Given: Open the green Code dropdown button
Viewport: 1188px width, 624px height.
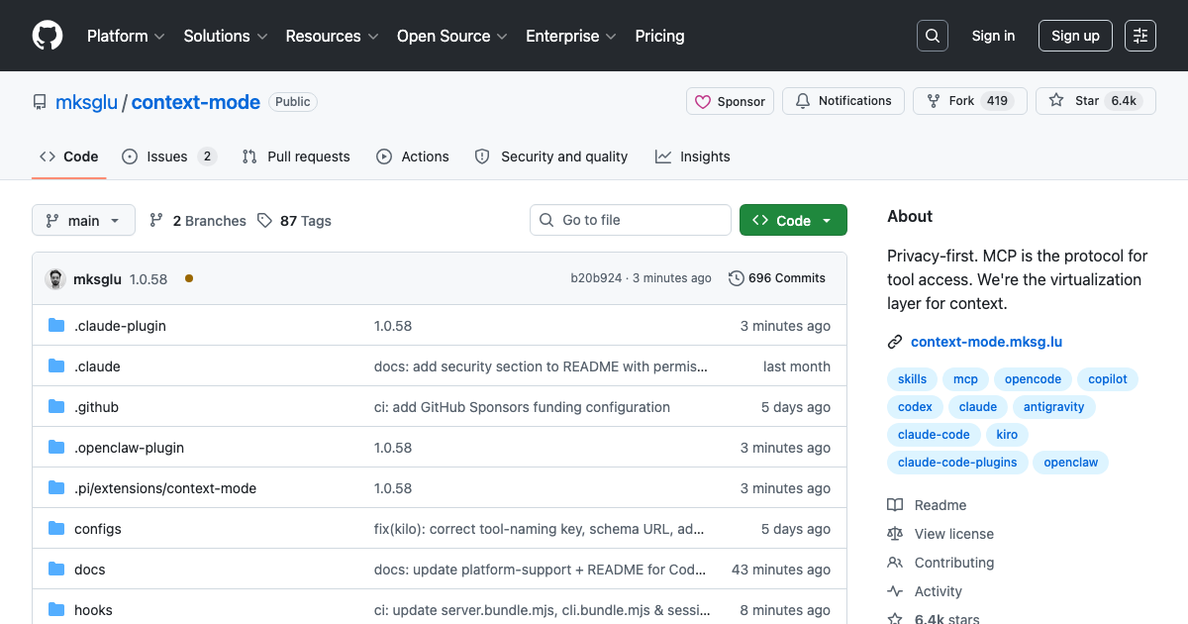Looking at the screenshot, I should pos(793,220).
